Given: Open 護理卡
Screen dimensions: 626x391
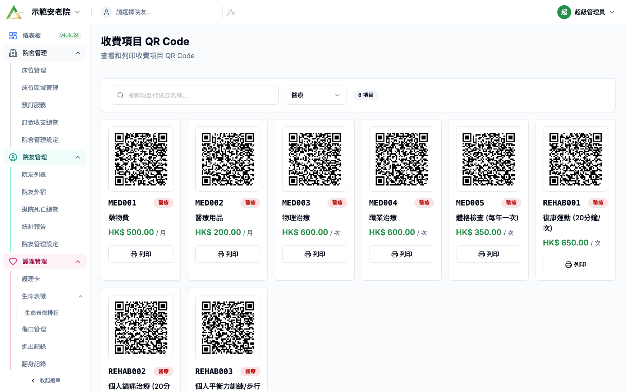Looking at the screenshot, I should tap(31, 279).
